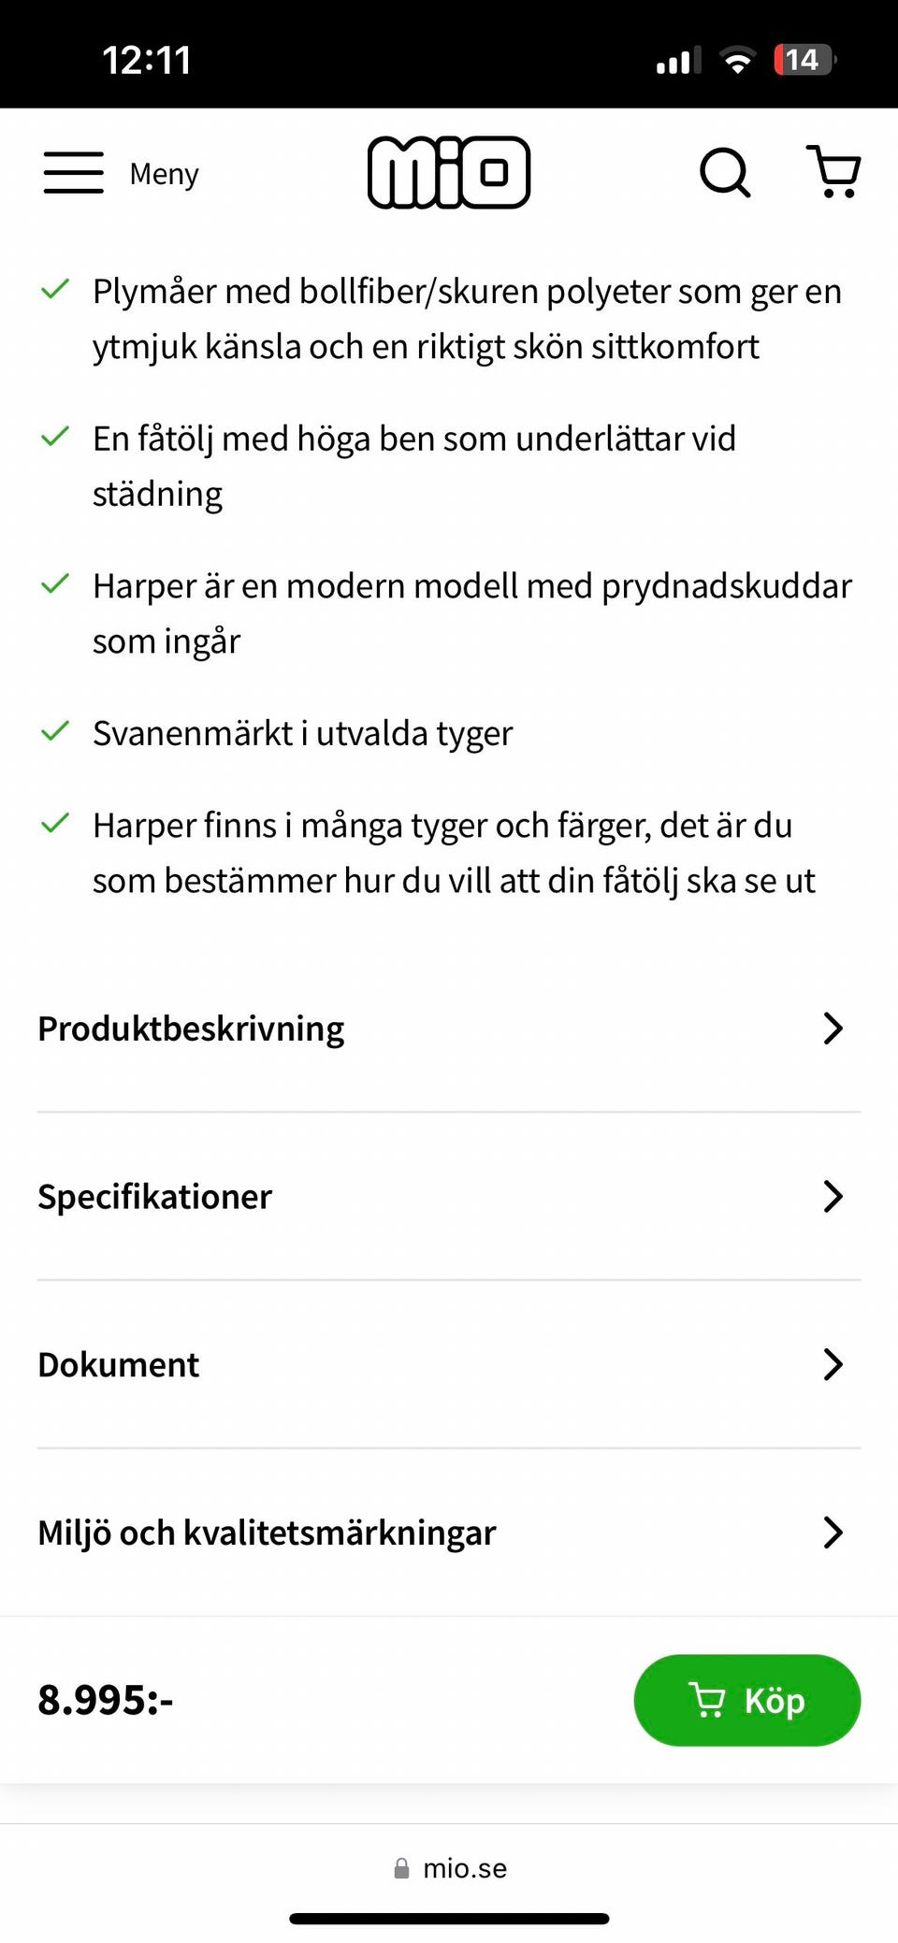Tap the Meny label
This screenshot has width=898, height=1943.
tap(164, 174)
